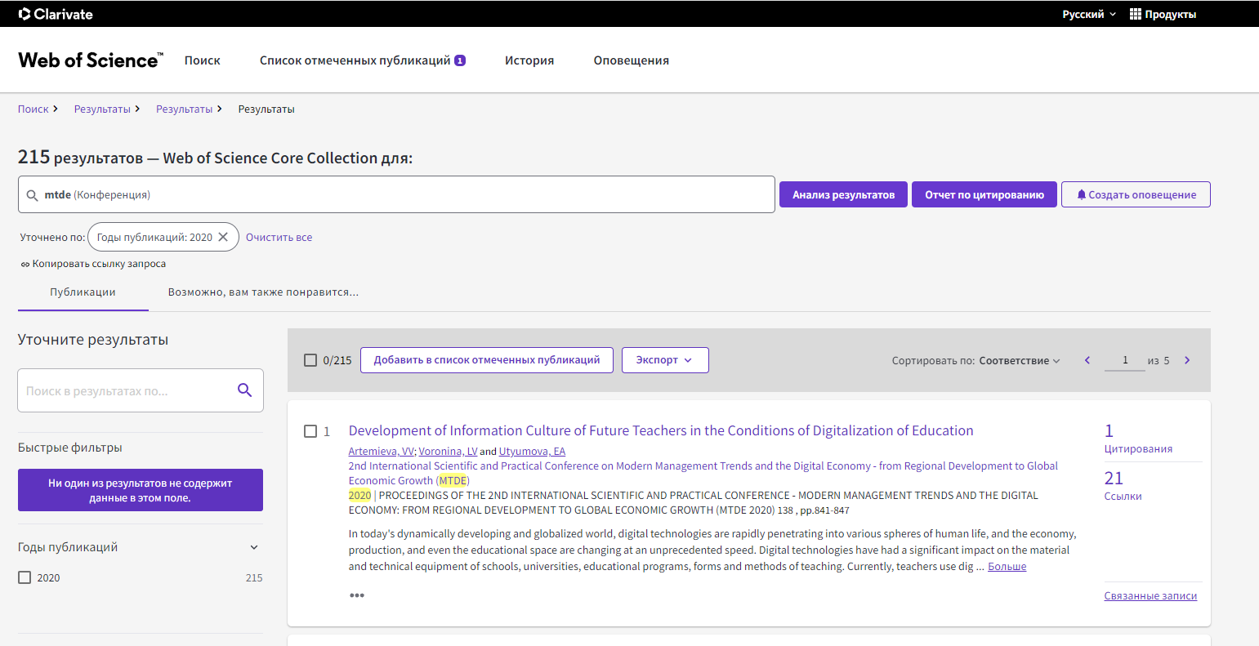Click the Clarivate logo icon

pyautogui.click(x=25, y=14)
